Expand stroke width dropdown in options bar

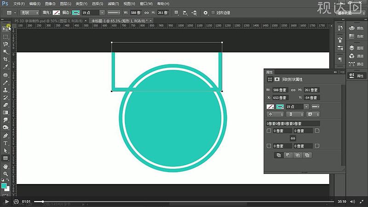102,13
